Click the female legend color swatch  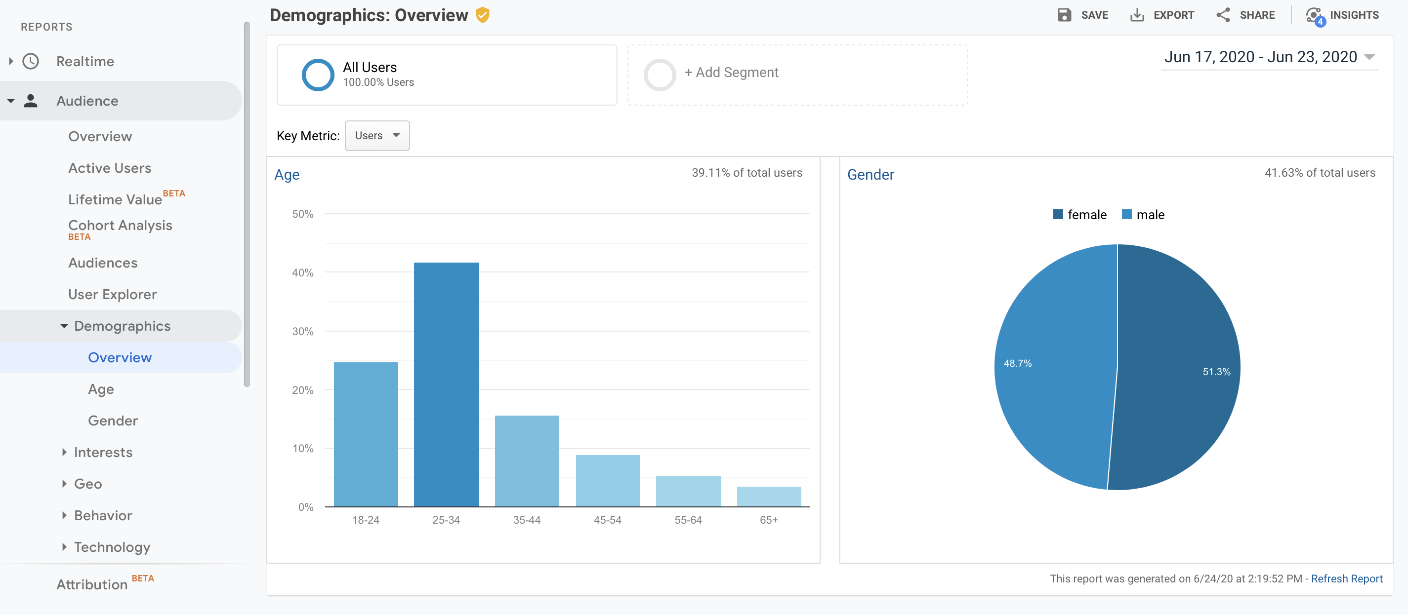click(x=1059, y=215)
